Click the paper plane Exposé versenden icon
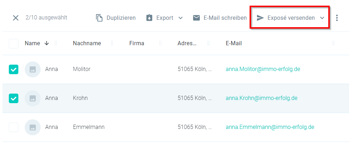 point(260,18)
